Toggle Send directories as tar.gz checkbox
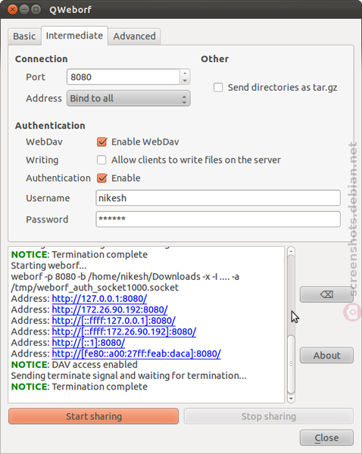The height and width of the screenshot is (454, 362). (x=218, y=88)
